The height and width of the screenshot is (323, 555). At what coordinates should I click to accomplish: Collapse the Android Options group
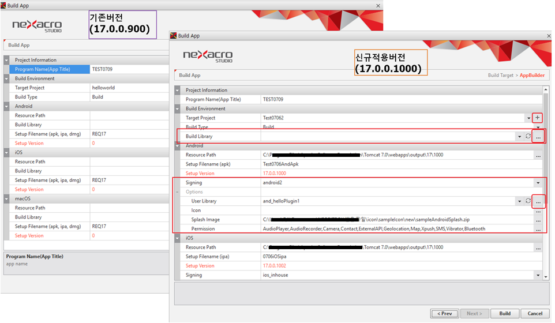click(178, 192)
